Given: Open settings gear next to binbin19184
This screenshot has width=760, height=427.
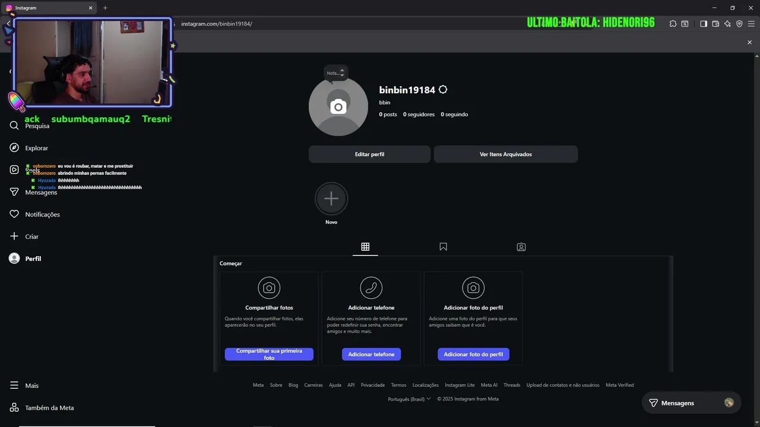Looking at the screenshot, I should (x=443, y=90).
